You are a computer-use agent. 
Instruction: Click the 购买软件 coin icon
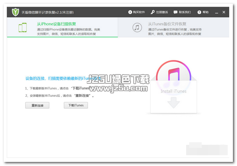coord(130,12)
